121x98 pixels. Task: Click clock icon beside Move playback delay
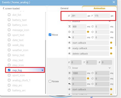(x=92, y=37)
